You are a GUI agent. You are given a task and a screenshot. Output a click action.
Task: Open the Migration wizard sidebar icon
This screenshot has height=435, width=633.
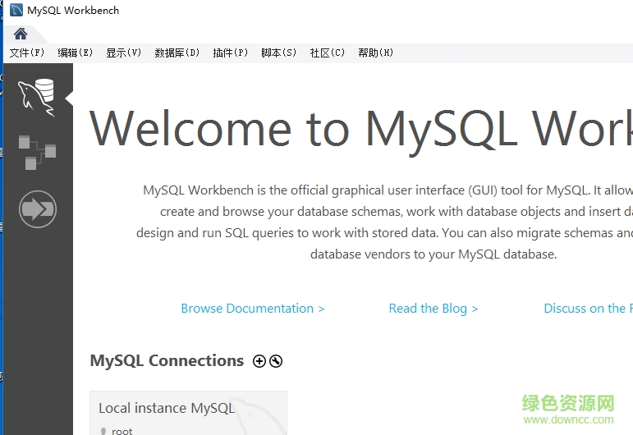click(37, 209)
